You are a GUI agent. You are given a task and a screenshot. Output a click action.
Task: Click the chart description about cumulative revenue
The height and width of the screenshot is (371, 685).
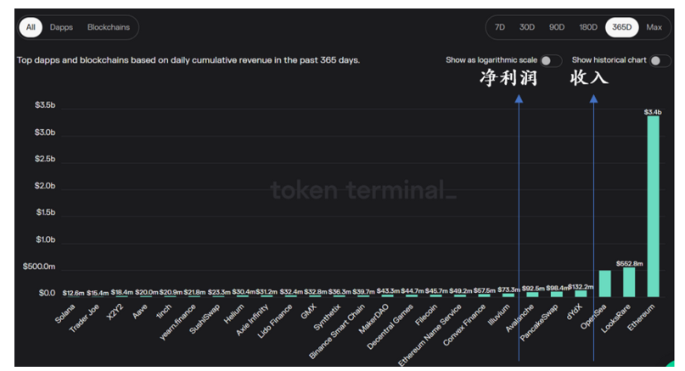188,60
